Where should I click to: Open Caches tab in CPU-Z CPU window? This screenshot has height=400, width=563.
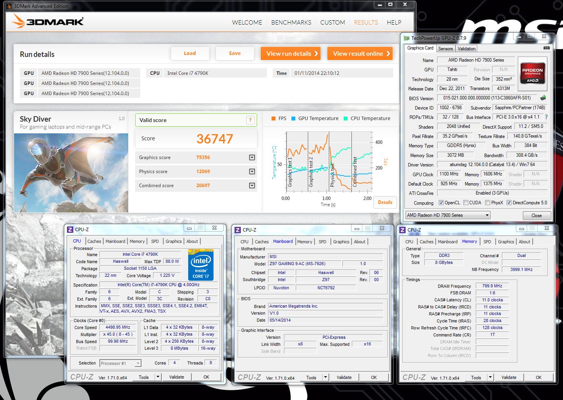94,241
